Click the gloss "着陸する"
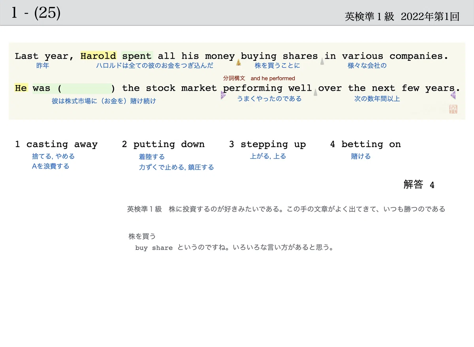Screen dimensions: 474x347 [x=152, y=157]
